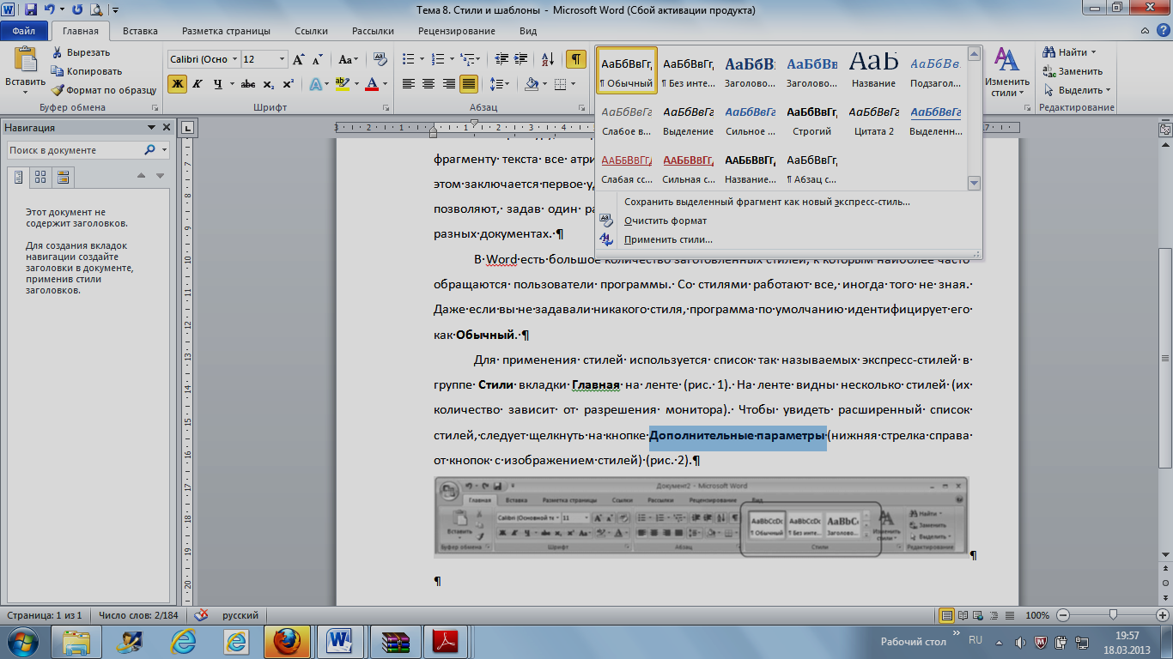Toggle show paragraph marks (¶)
Viewport: 1173px width, 659px height.
575,60
